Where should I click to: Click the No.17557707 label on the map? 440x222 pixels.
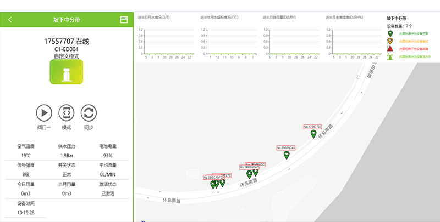click(312, 127)
